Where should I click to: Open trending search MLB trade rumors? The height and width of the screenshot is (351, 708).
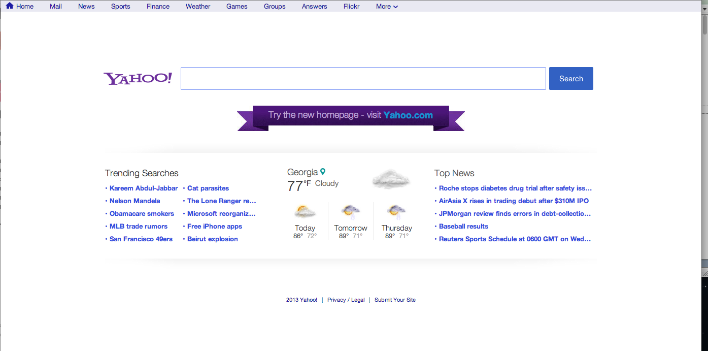[x=139, y=227]
